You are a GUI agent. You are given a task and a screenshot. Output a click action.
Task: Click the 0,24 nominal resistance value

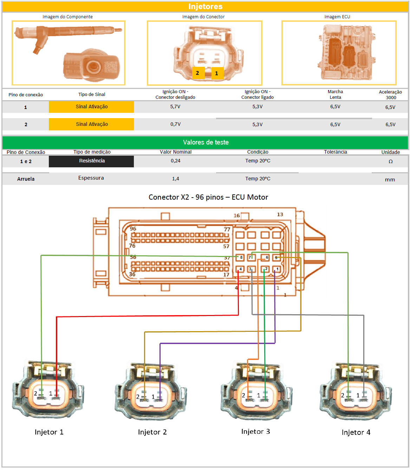pyautogui.click(x=175, y=161)
